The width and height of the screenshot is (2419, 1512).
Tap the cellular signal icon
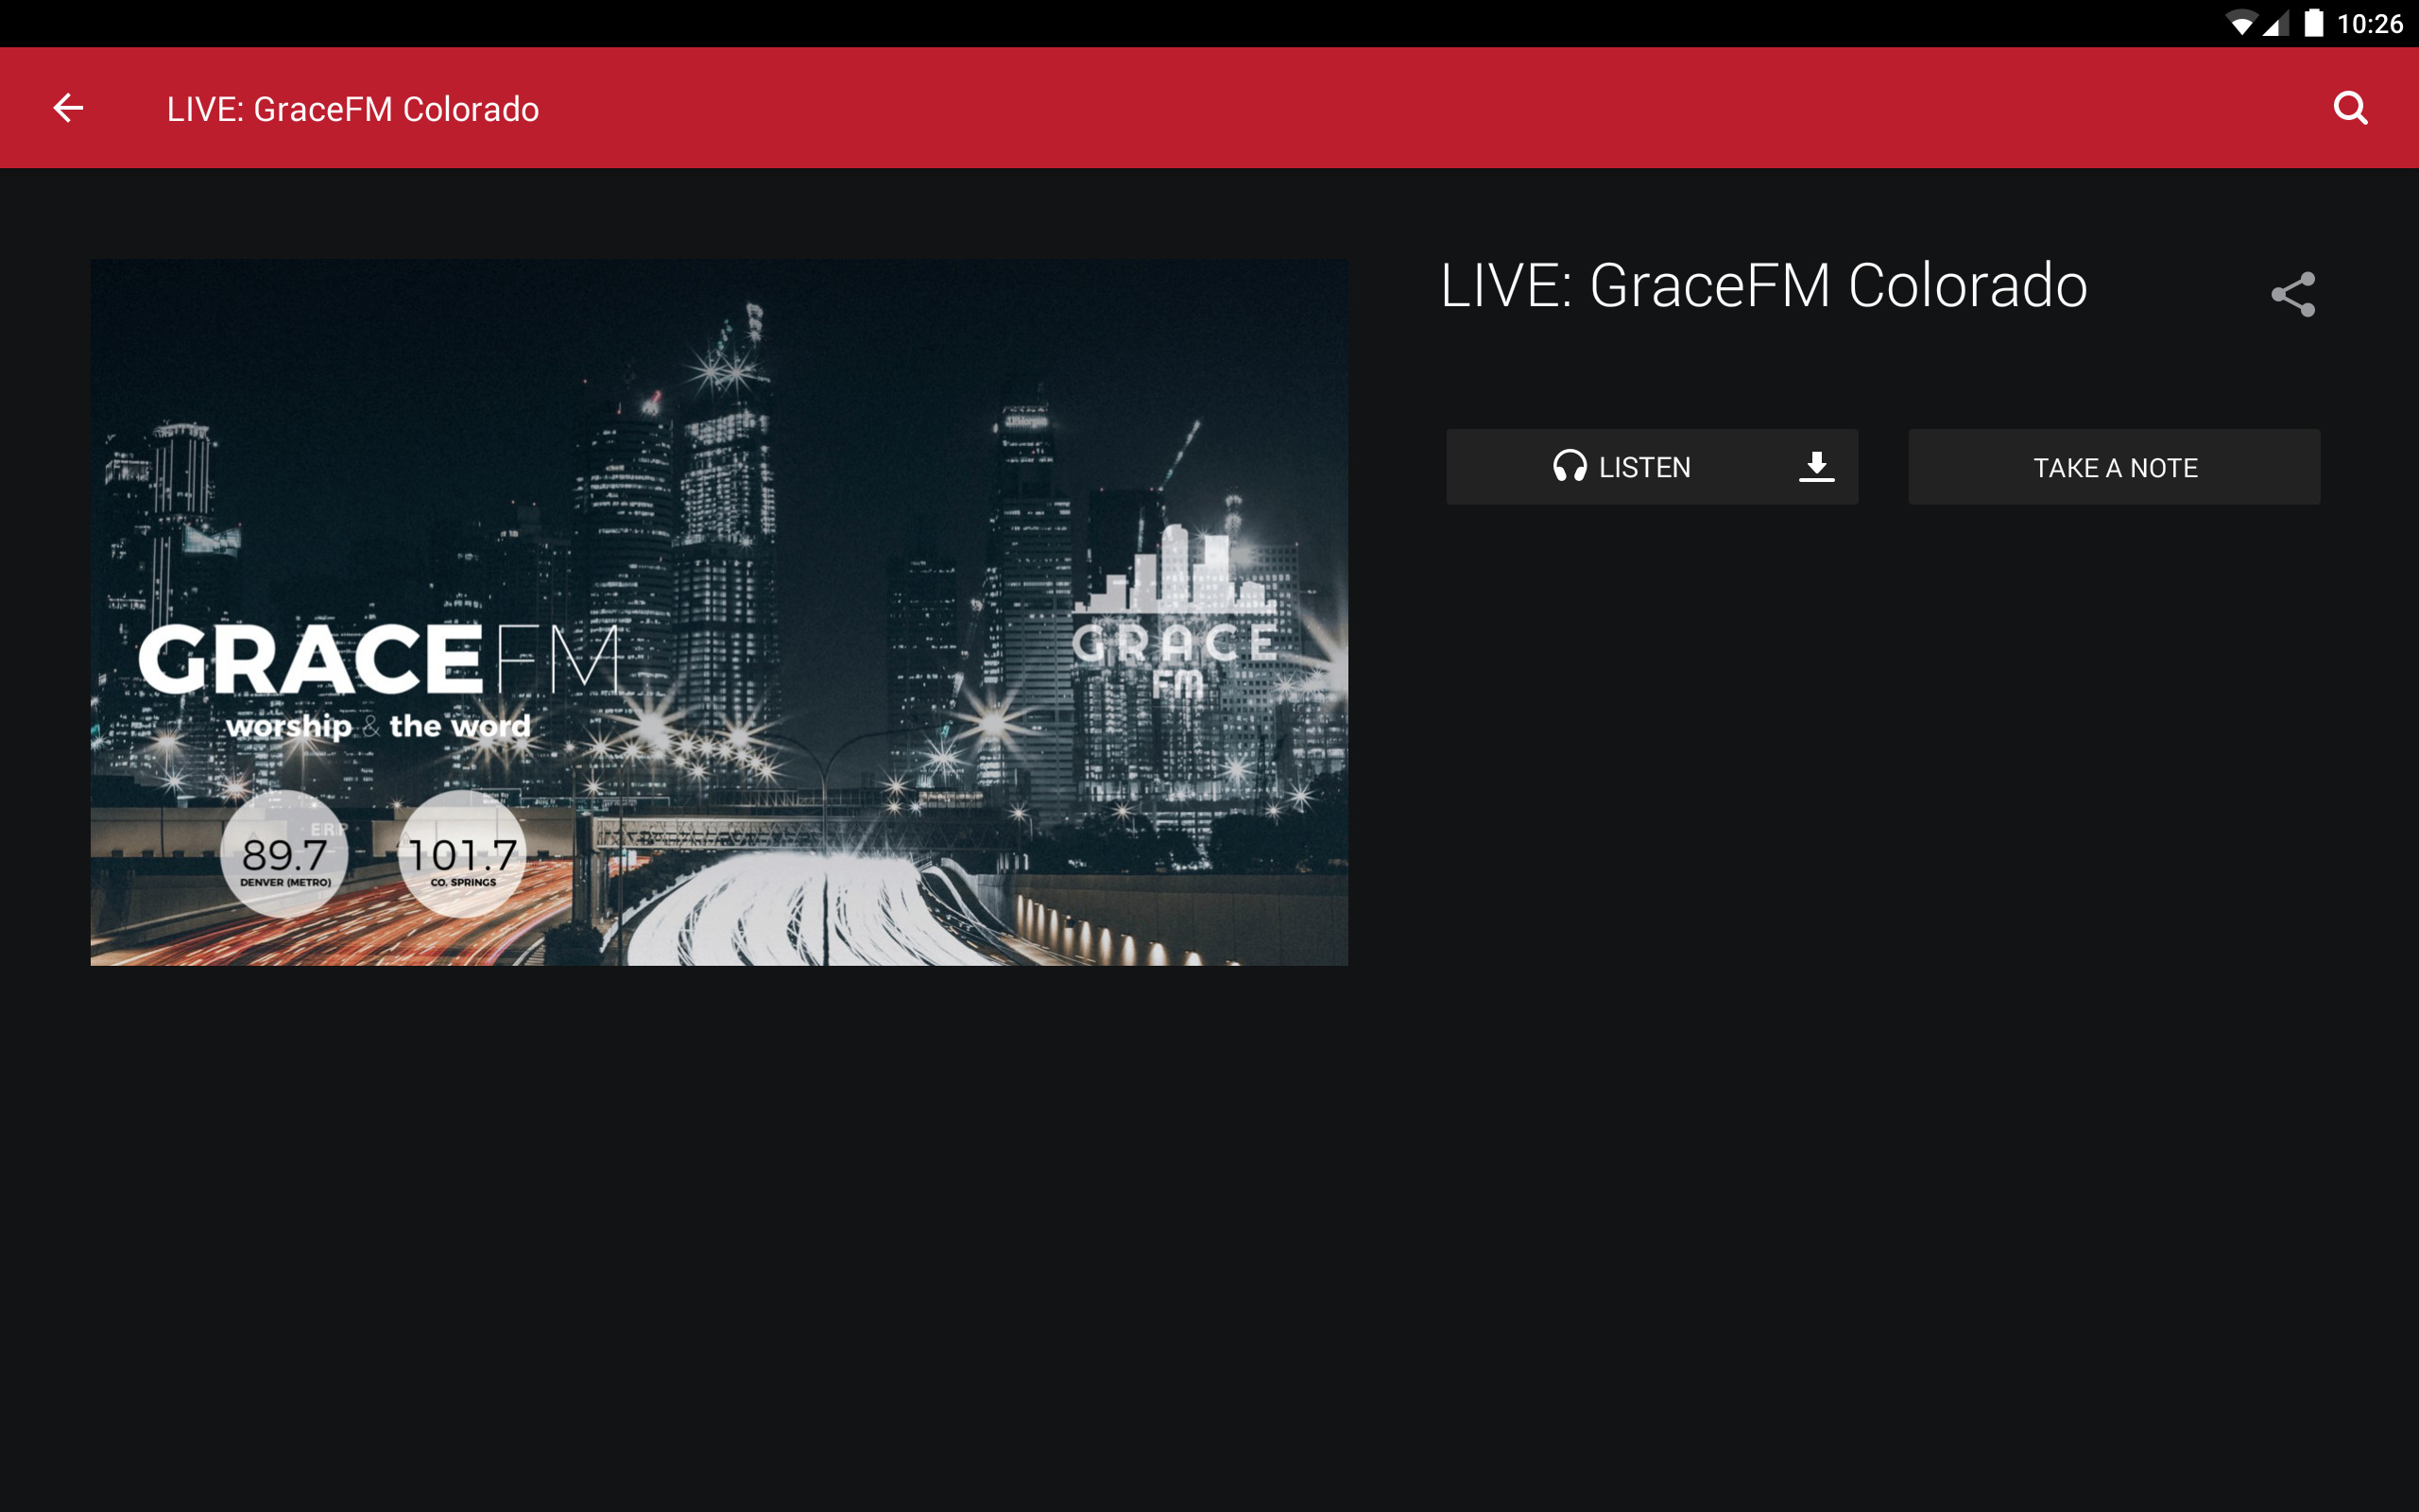pos(2276,23)
